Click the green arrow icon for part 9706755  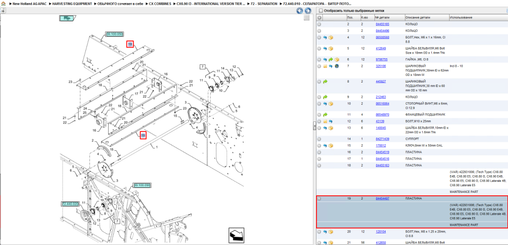click(x=331, y=60)
